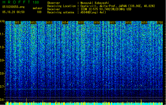The width and height of the screenshot is (166, 105).
Task: Click the Receiver label
Action: tap(54, 9)
